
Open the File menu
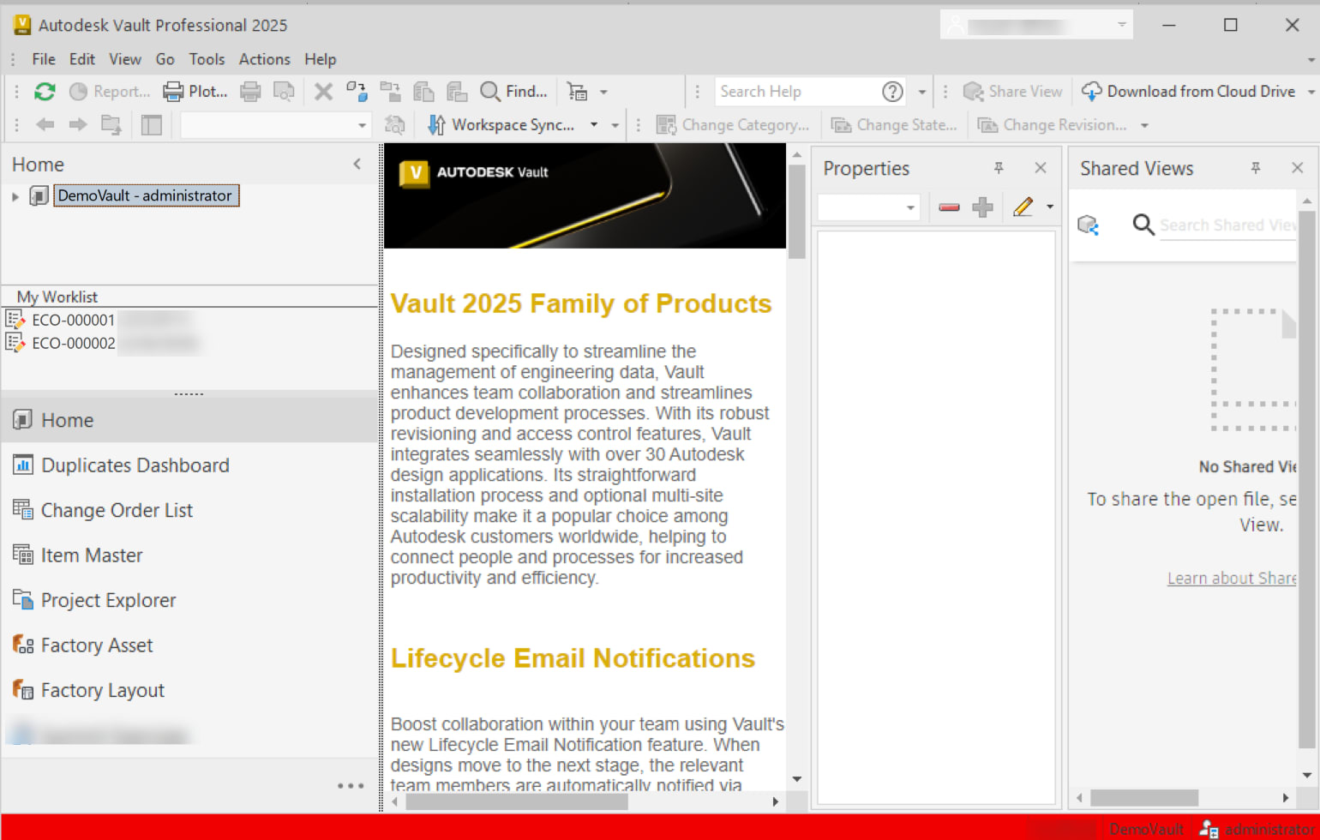point(44,59)
